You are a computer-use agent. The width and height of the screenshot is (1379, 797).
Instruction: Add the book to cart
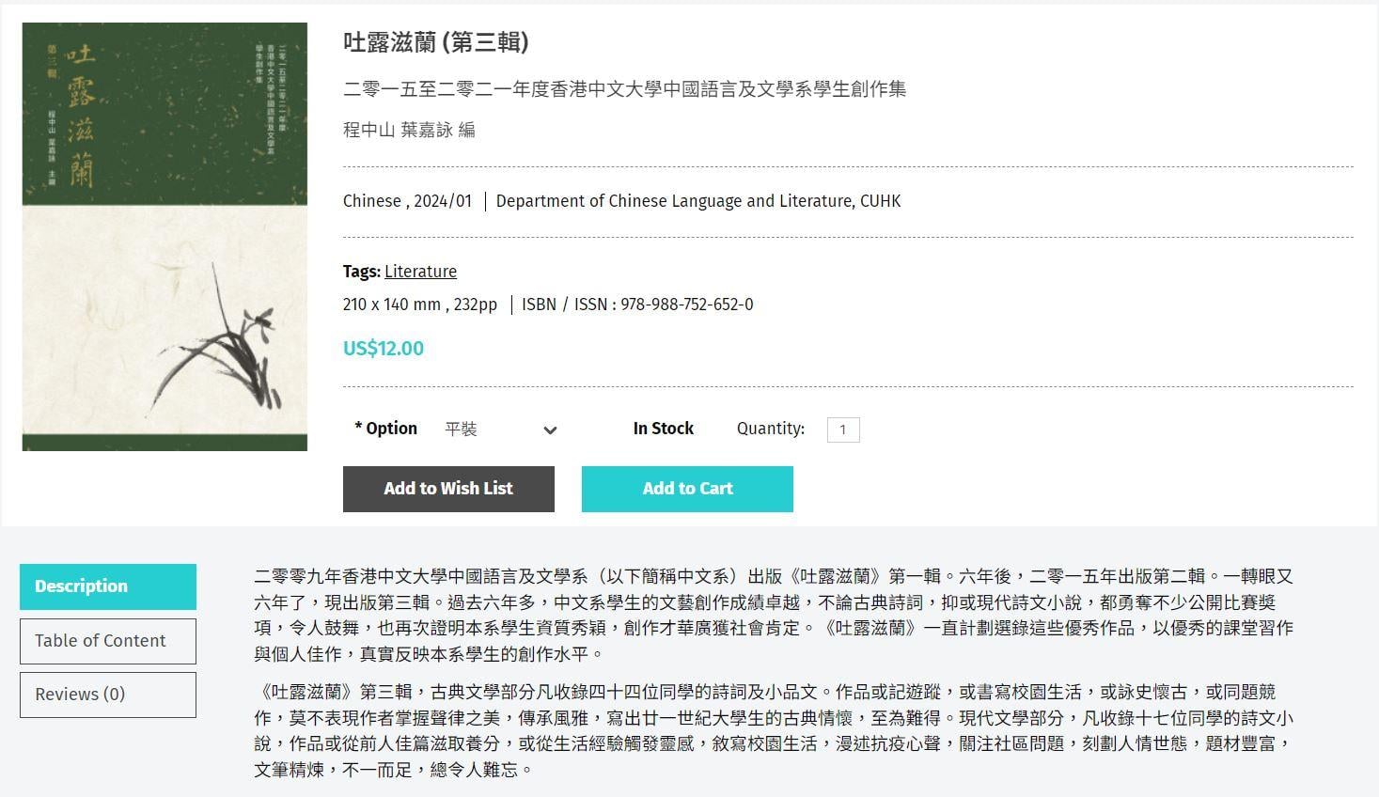point(686,489)
